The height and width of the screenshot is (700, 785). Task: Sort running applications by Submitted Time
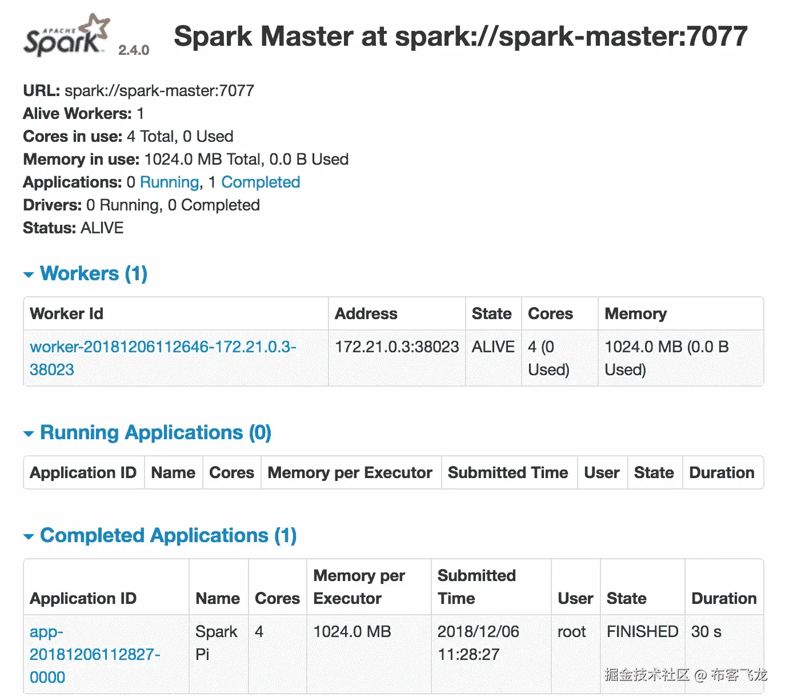point(508,472)
